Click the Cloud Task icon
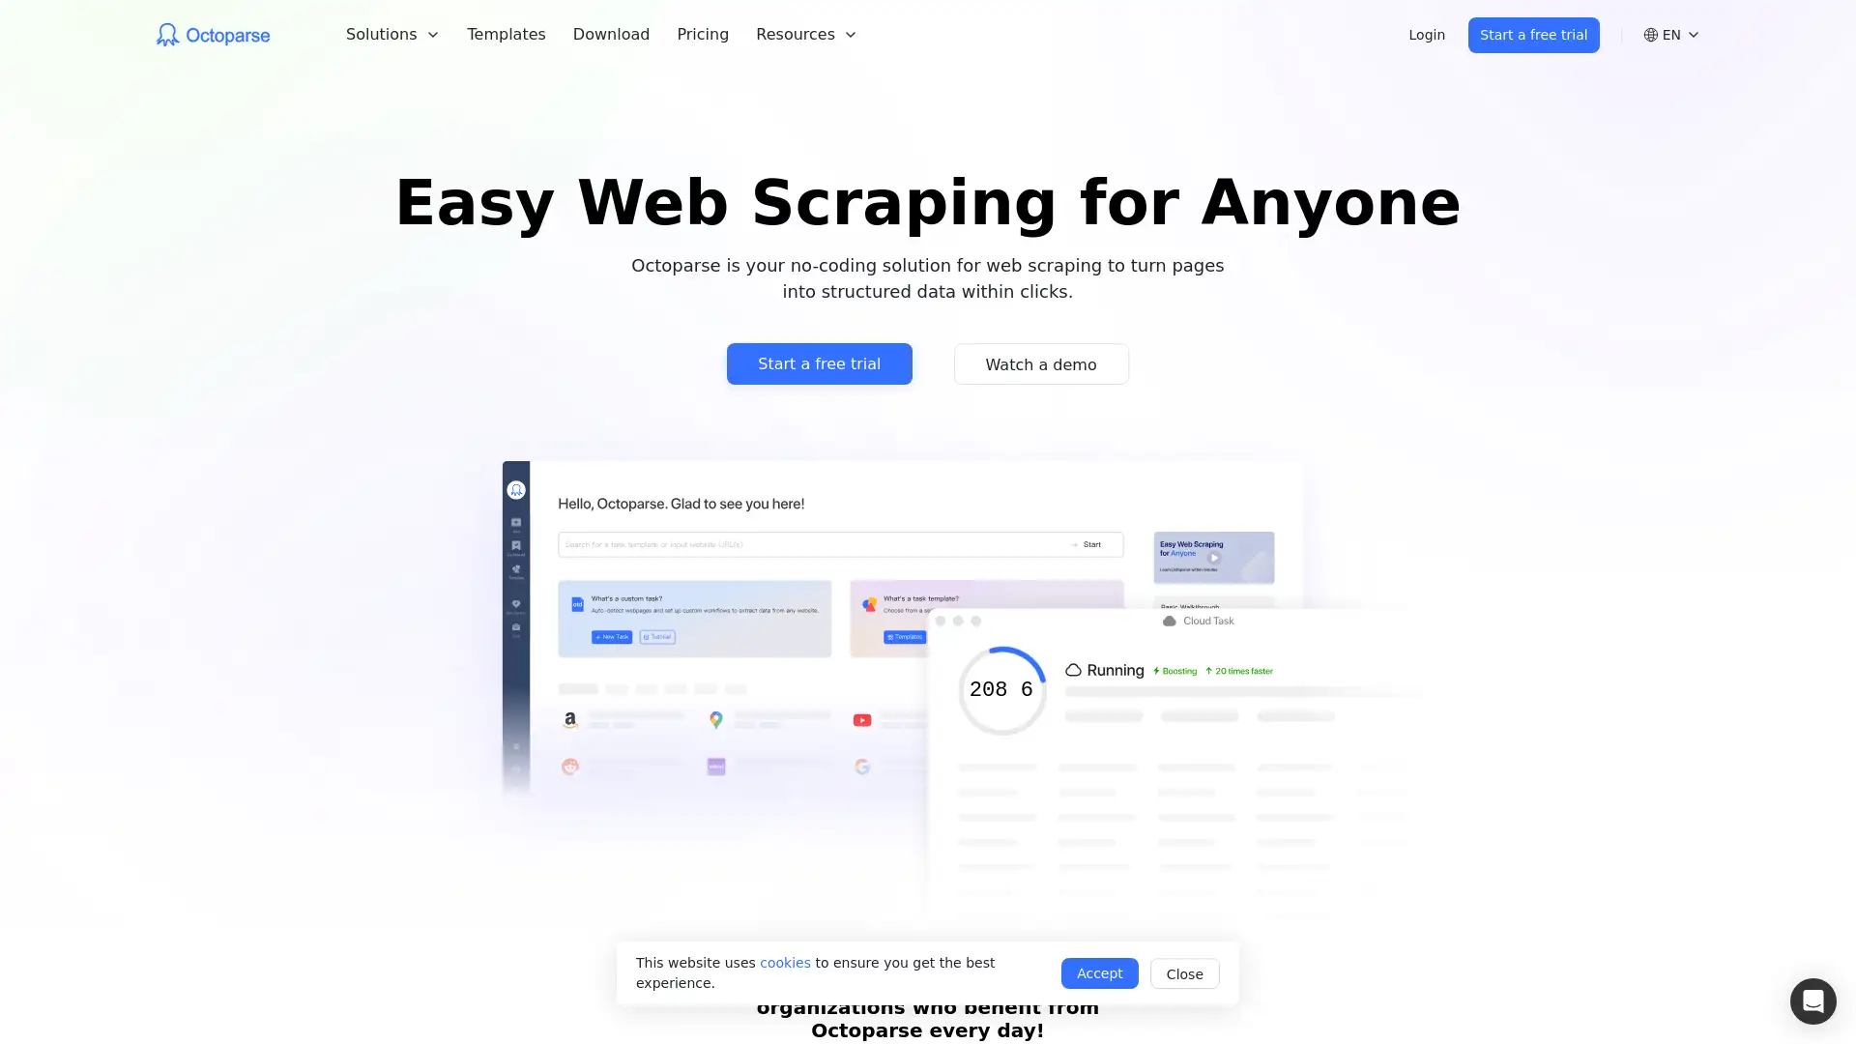 (1169, 623)
